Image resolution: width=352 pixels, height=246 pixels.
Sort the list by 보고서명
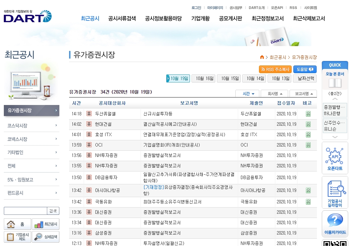303,94
